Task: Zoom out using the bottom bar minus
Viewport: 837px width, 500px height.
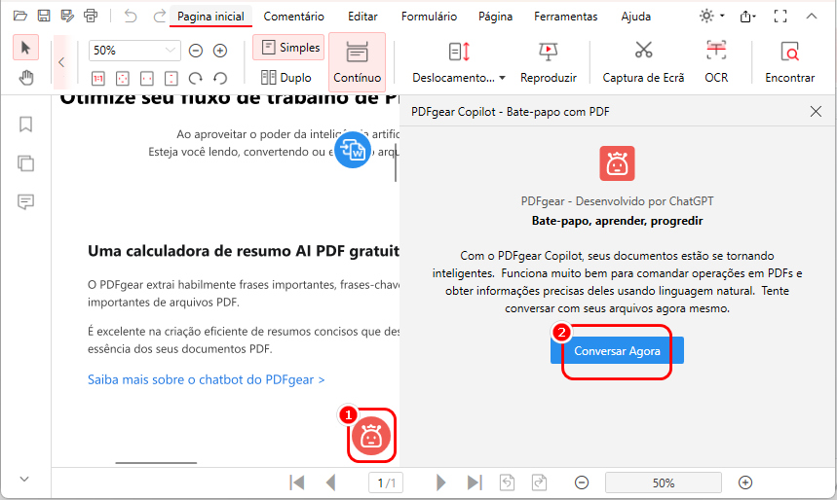Action: (x=582, y=482)
